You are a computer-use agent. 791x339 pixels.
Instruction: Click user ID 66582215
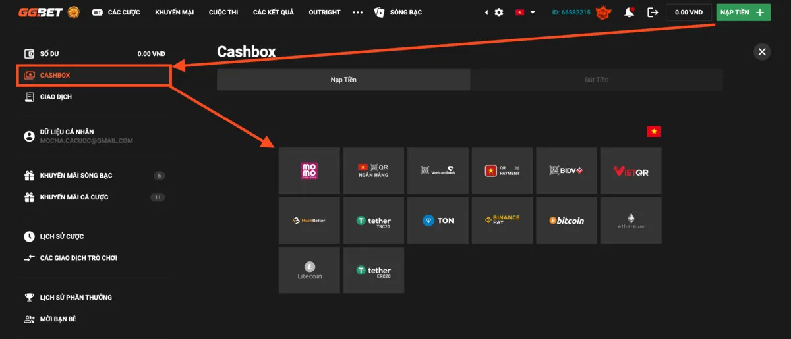pyautogui.click(x=571, y=13)
